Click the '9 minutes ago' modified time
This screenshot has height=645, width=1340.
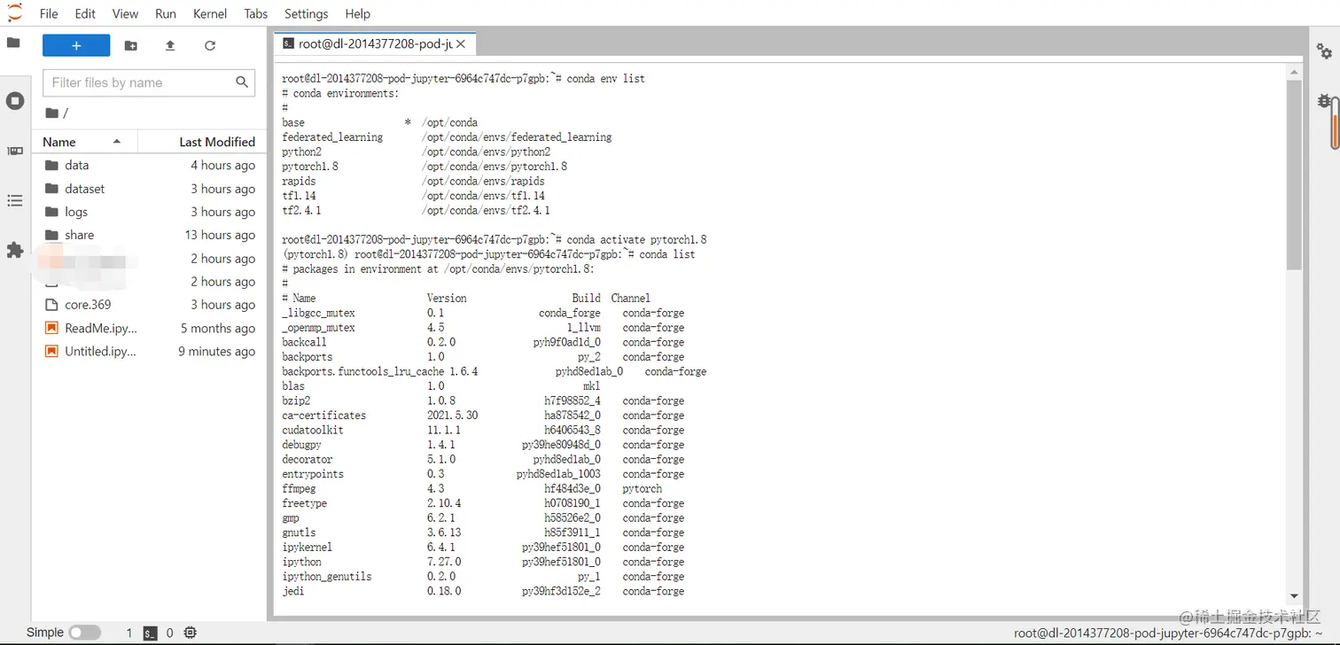(x=216, y=351)
